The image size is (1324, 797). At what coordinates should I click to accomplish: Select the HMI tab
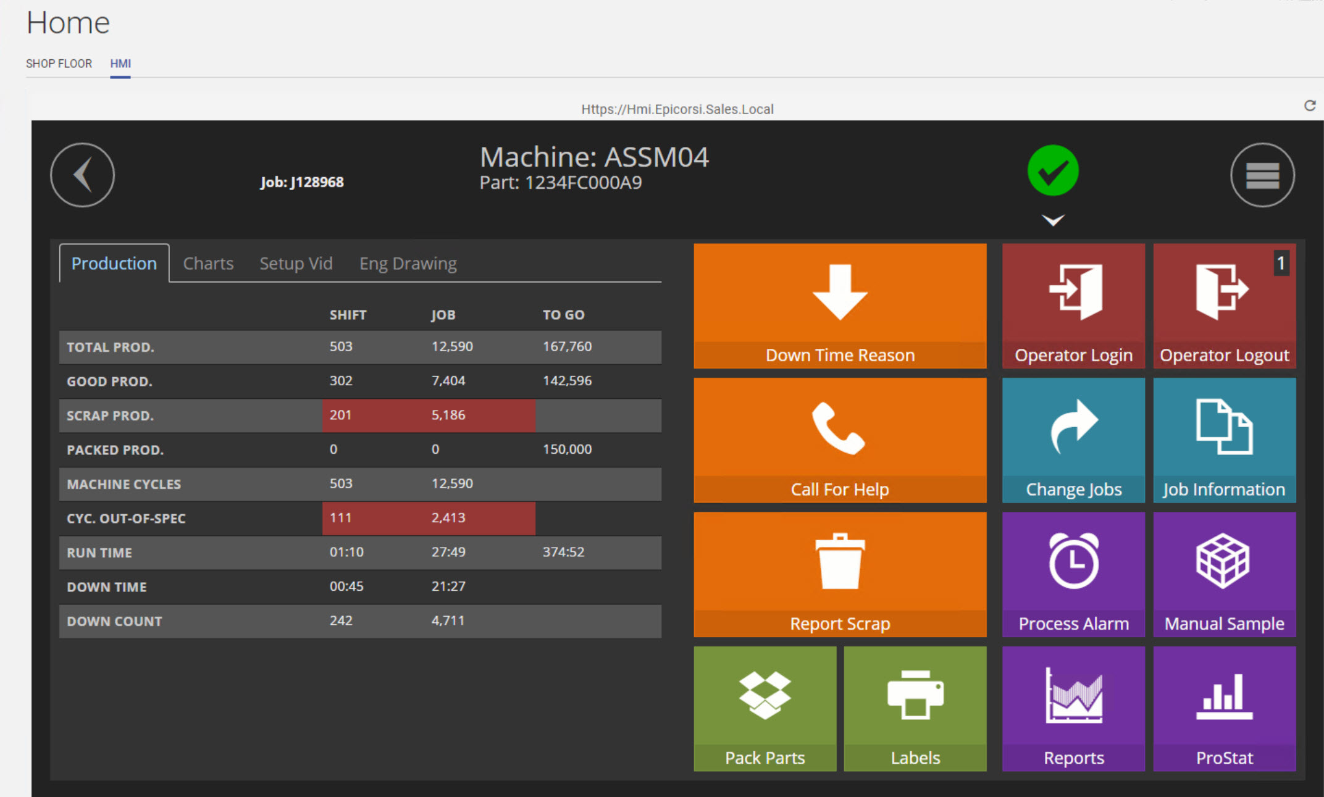(120, 64)
